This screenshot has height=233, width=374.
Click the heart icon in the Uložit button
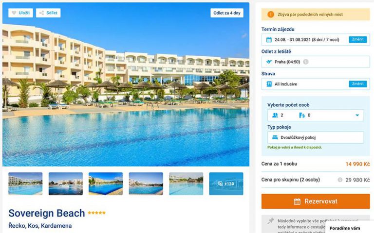click(14, 13)
